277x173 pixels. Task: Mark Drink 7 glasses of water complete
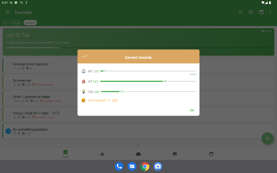[x=8, y=99]
